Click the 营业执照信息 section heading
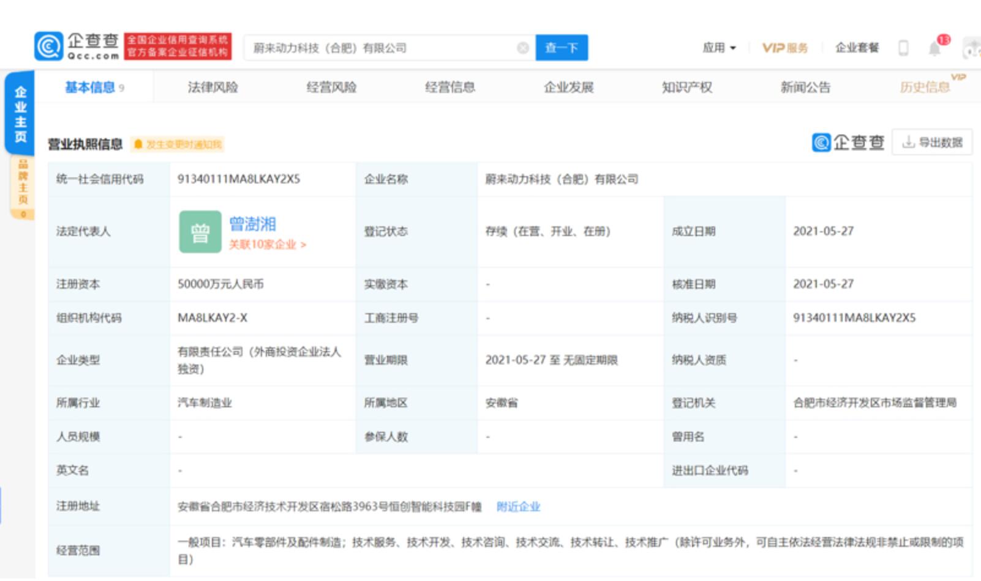981x581 pixels. [x=85, y=144]
